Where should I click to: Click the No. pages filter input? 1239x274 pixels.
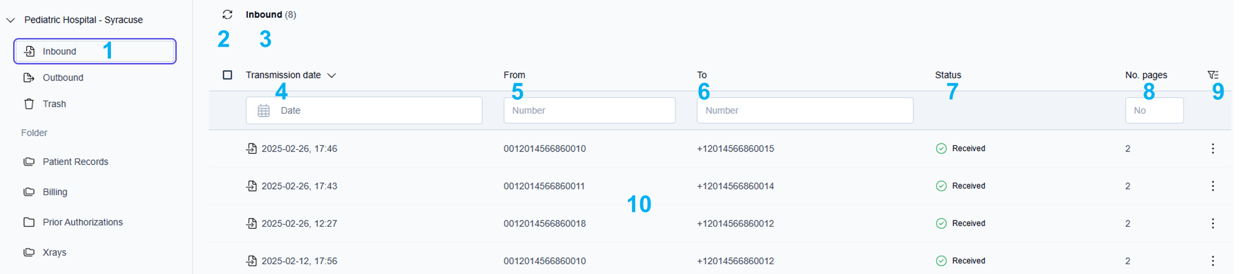[1153, 111]
